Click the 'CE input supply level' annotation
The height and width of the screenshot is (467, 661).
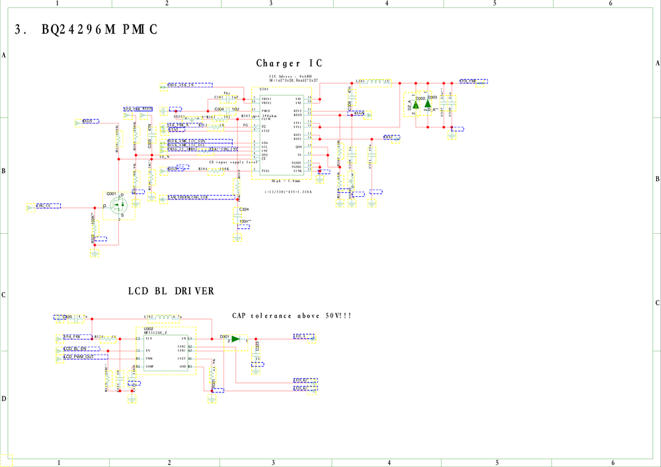click(x=233, y=162)
